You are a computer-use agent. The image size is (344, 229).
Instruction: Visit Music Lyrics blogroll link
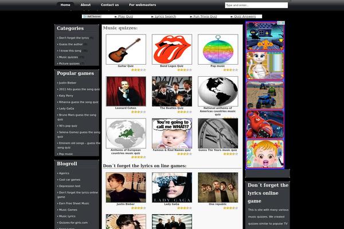(67, 216)
